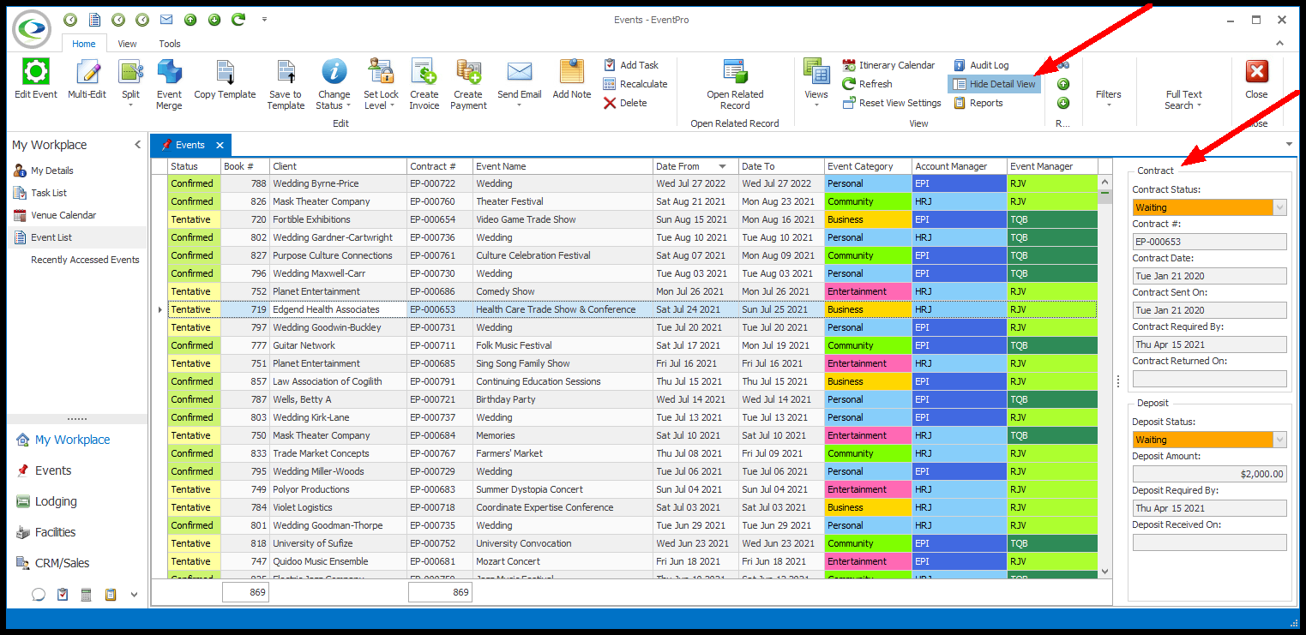
Task: Open Recently Accessed Events
Action: (85, 260)
